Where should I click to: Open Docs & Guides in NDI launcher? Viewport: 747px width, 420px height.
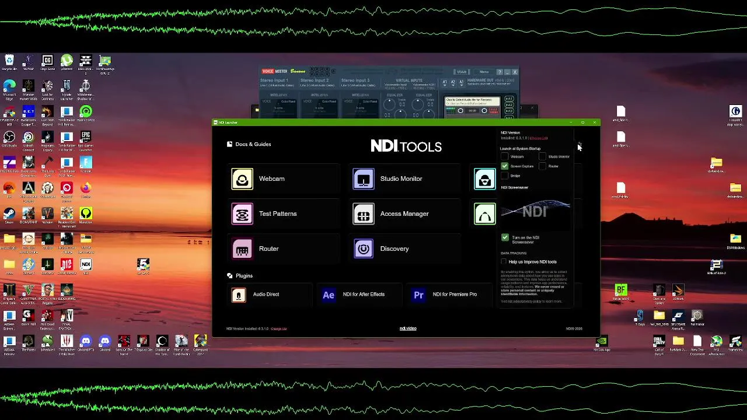pyautogui.click(x=249, y=144)
